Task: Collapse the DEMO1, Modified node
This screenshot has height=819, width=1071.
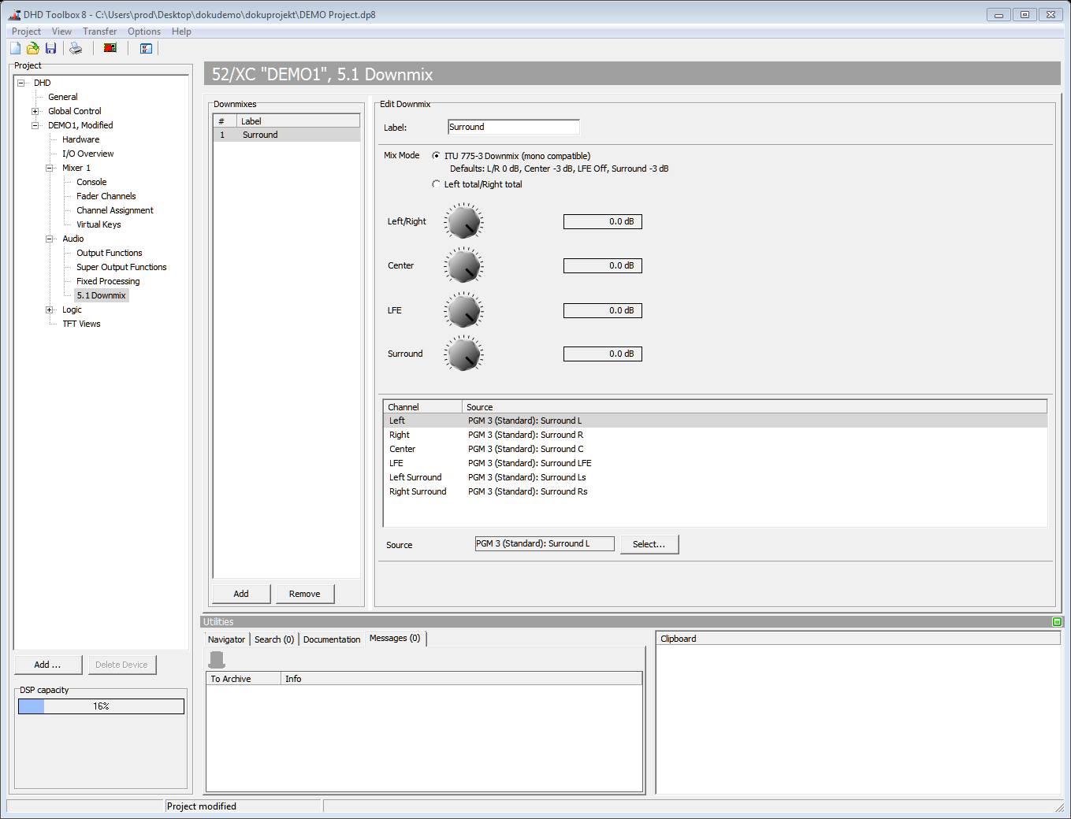Action: pyautogui.click(x=35, y=125)
